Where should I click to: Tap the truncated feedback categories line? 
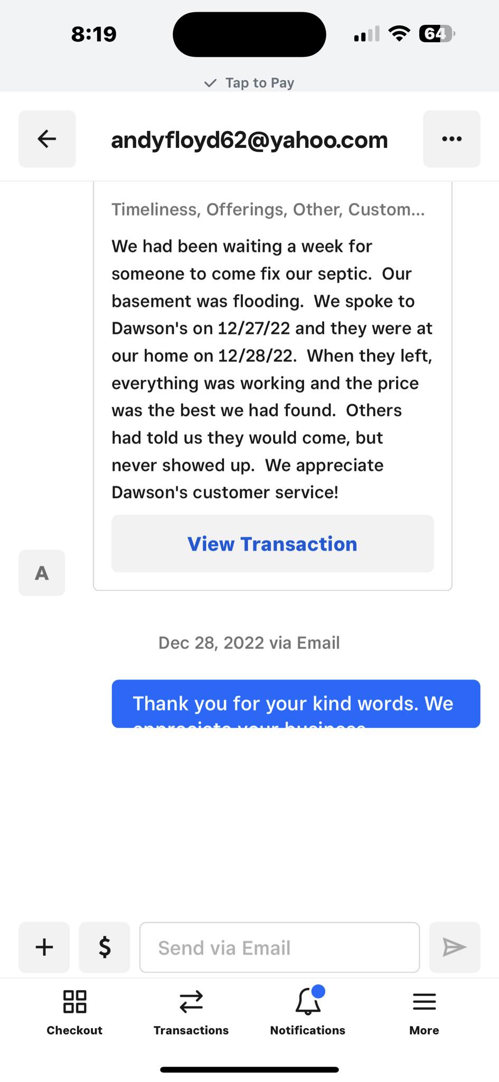[x=268, y=210]
